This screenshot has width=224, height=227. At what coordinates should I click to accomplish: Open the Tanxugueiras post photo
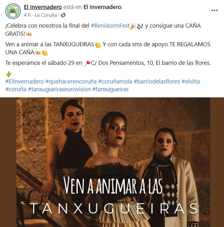112,162
